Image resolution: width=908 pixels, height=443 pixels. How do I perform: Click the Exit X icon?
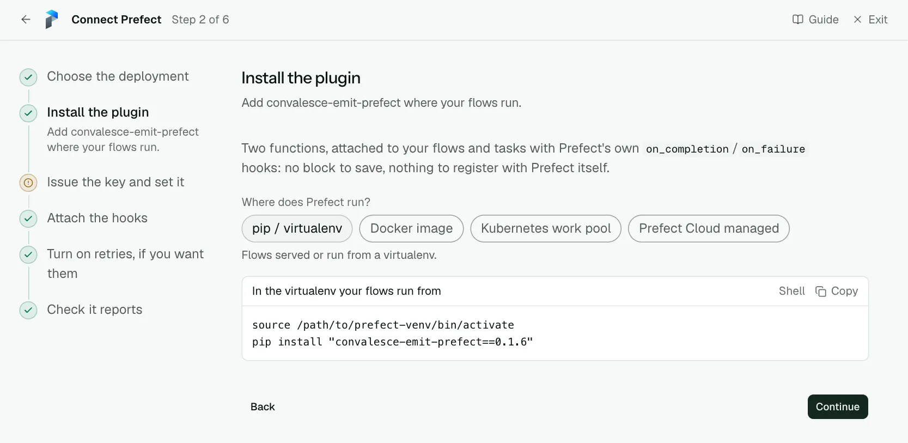tap(857, 20)
